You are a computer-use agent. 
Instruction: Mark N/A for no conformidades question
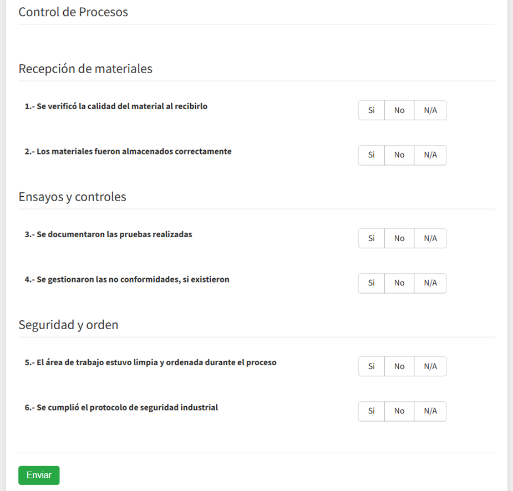[430, 283]
